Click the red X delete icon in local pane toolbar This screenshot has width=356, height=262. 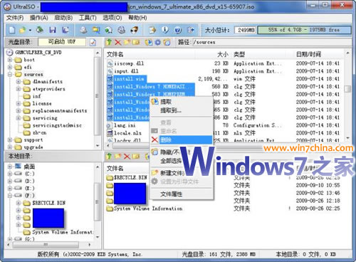pyautogui.click(x=127, y=157)
